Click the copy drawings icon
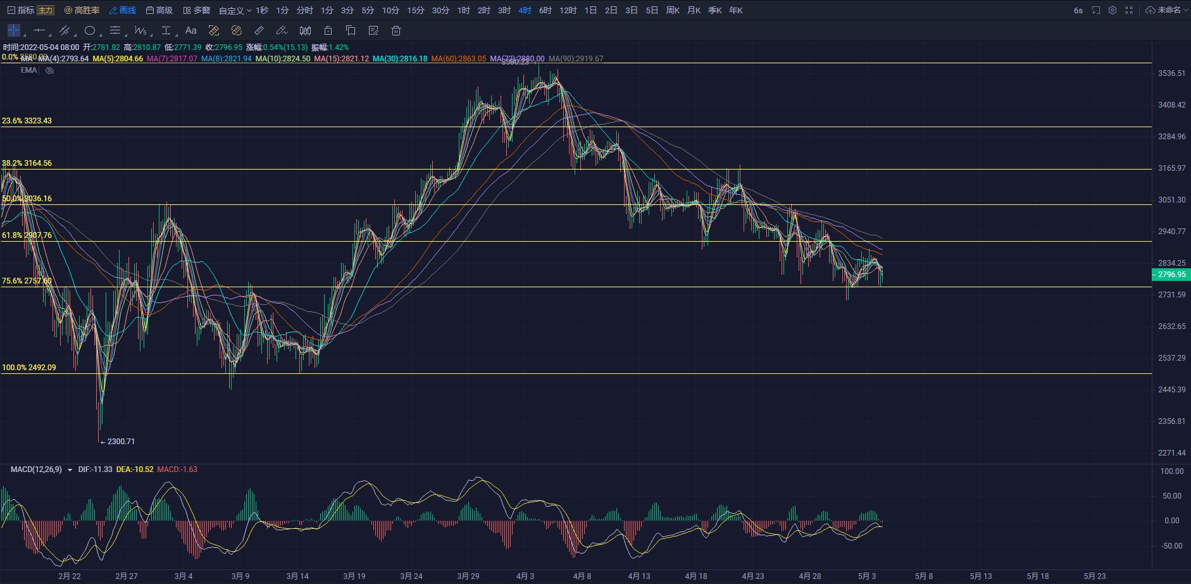 click(x=351, y=30)
